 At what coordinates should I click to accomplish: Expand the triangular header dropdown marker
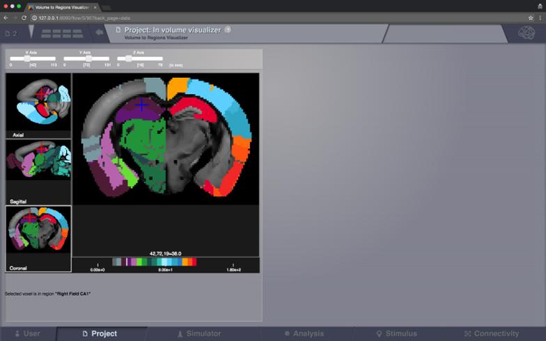point(31,31)
